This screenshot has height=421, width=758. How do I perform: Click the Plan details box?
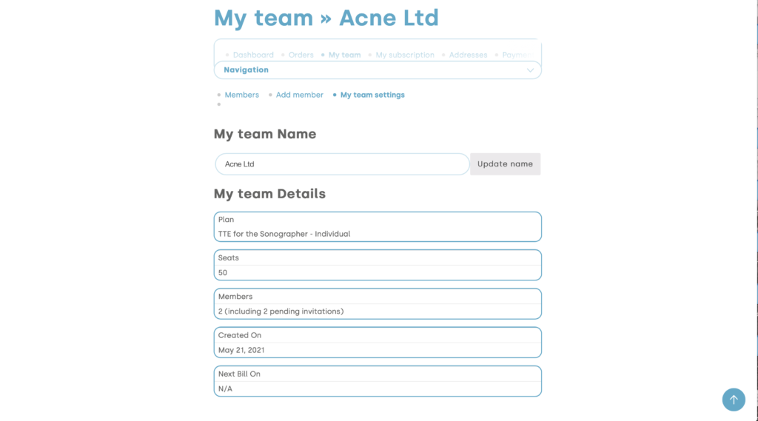[378, 226]
